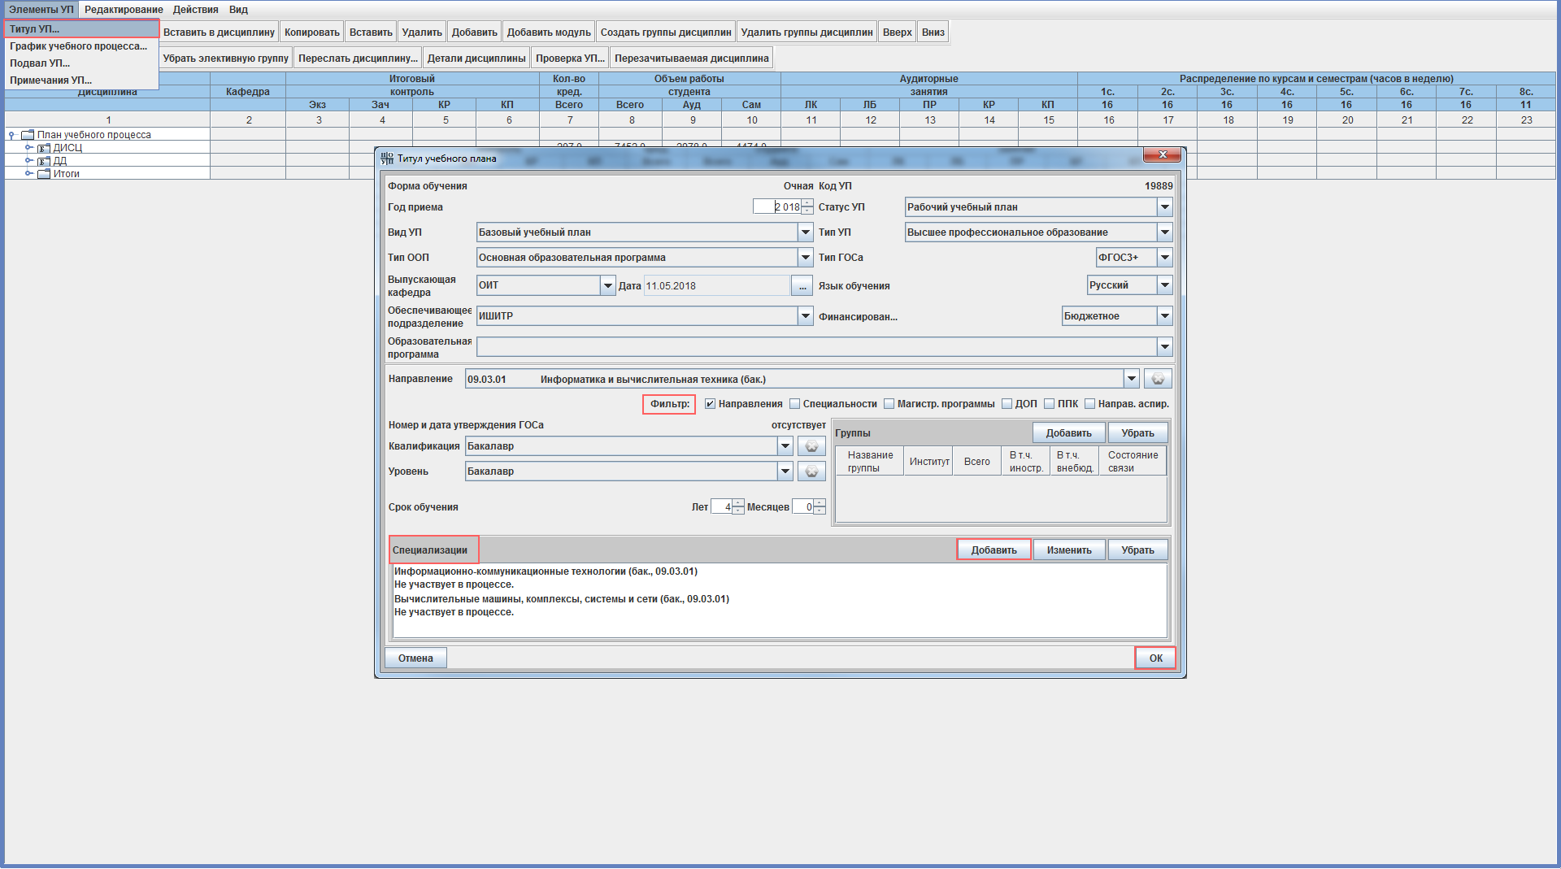The image size is (1561, 869).
Task: Open the Язык обучения dropdown
Action: pyautogui.click(x=1164, y=285)
